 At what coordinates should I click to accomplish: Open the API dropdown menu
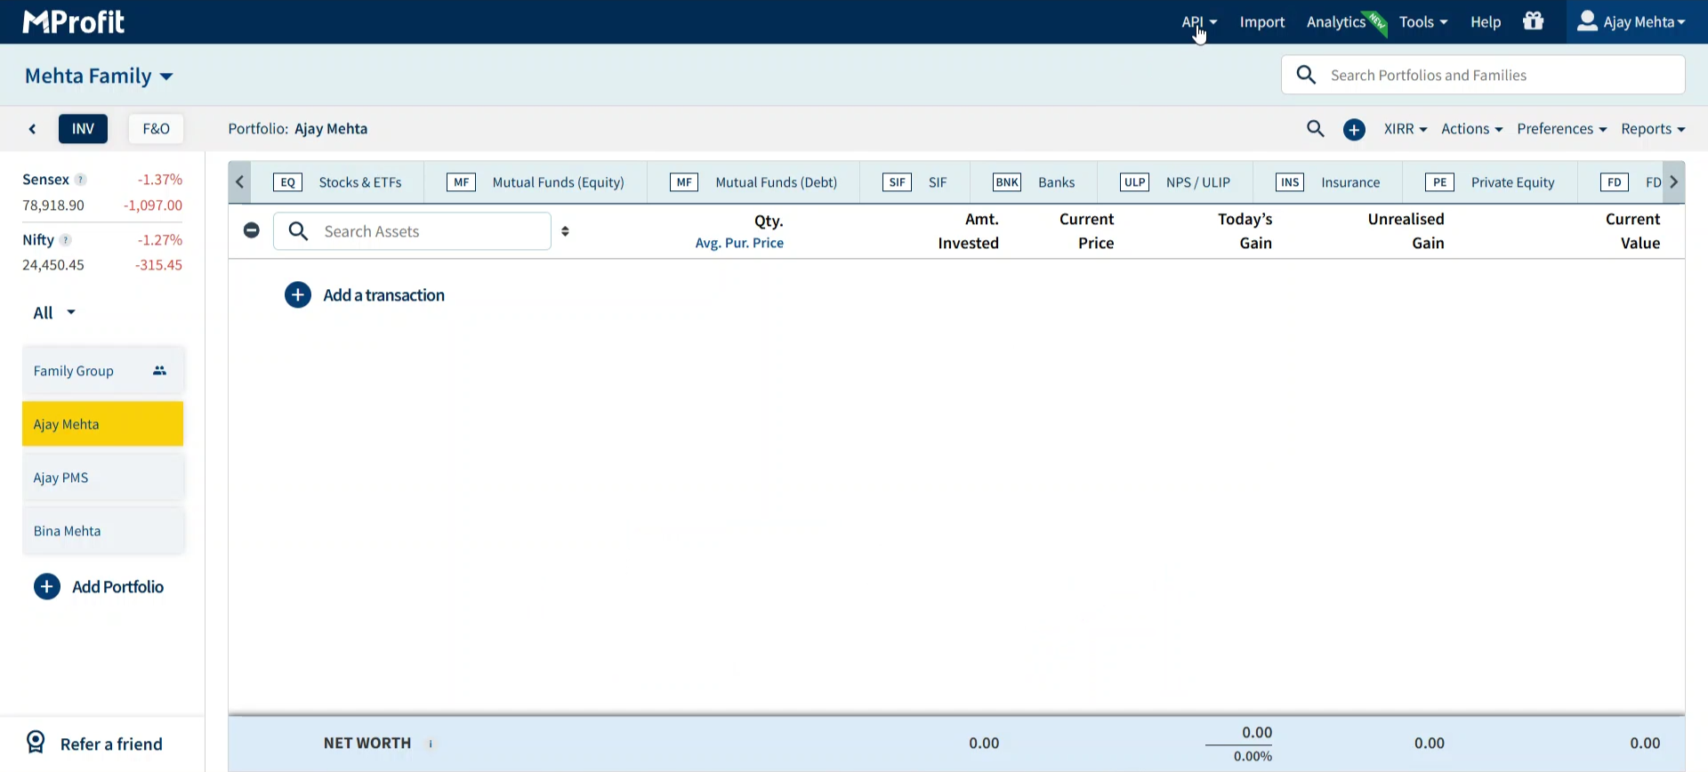point(1199,22)
